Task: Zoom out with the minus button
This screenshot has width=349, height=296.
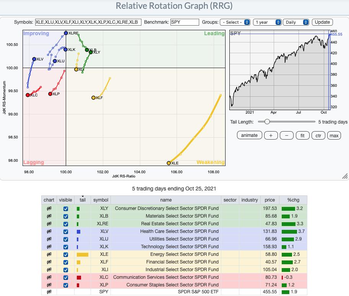Action: click(286, 135)
